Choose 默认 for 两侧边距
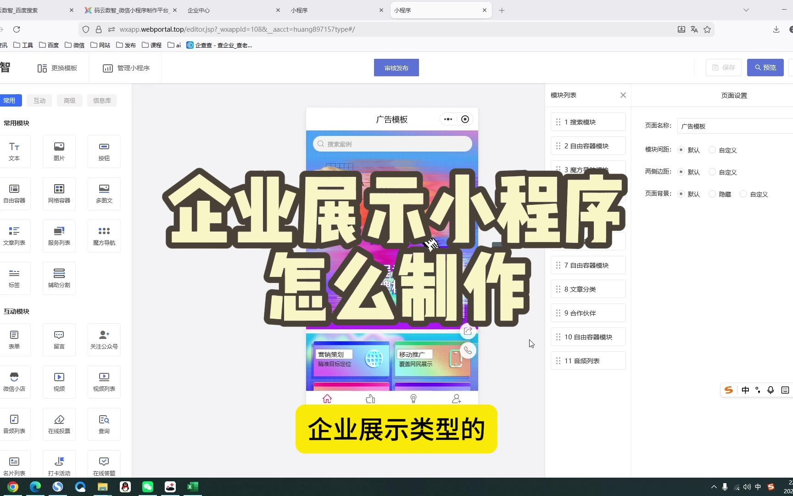Viewport: 793px width, 496px height. 681,172
